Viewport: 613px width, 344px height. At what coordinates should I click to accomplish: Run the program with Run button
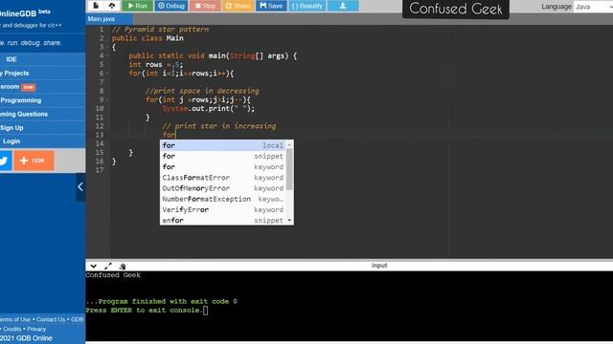coord(137,6)
